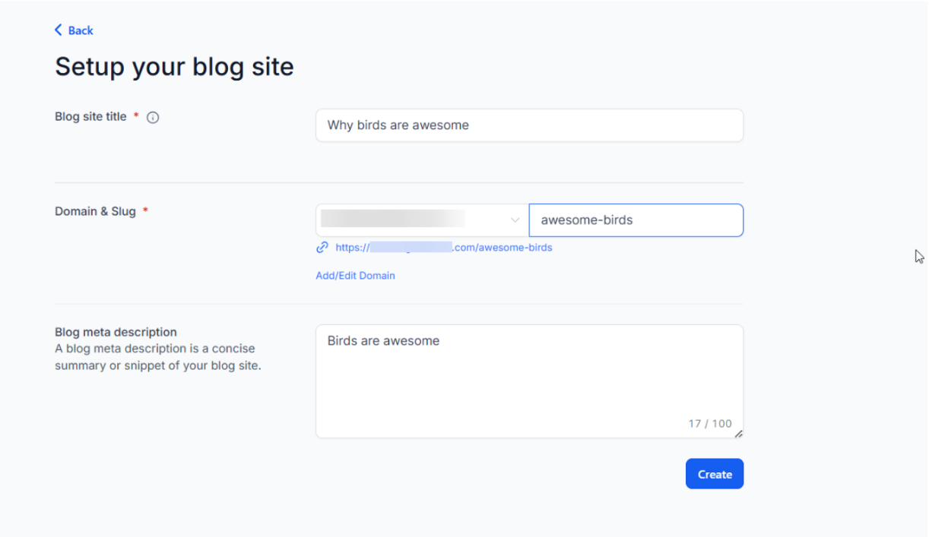The image size is (929, 537).
Task: Open the blog URL ending in /awesome-birds
Action: pos(444,247)
